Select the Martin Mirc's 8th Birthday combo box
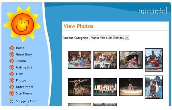Viewport: 172px width, 110px height. click(x=109, y=38)
